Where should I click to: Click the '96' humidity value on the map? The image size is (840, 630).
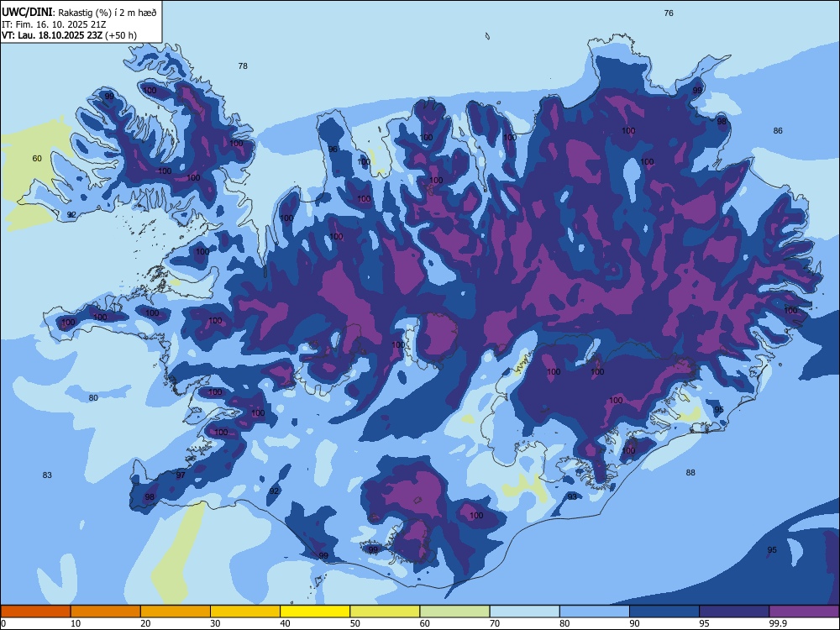click(333, 149)
